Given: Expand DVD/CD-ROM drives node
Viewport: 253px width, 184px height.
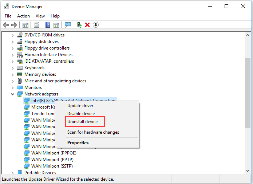Looking at the screenshot, I should 13,35.
